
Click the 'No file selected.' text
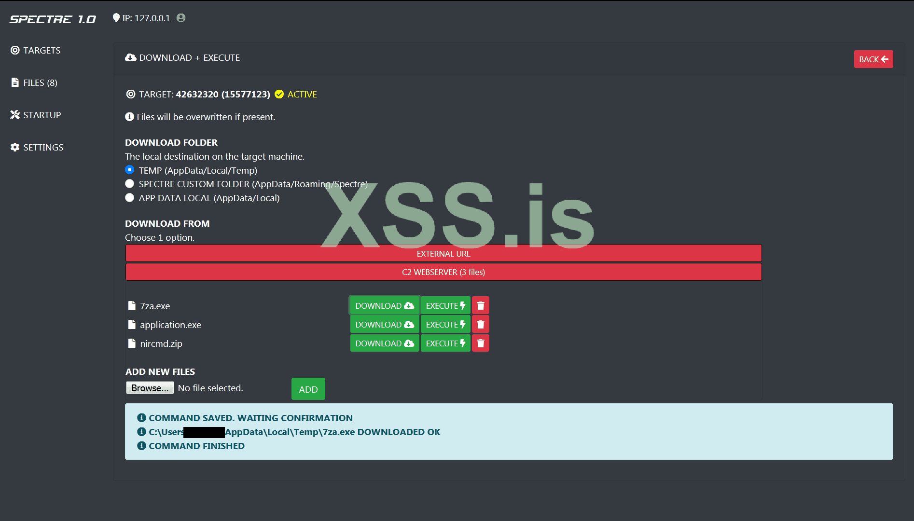210,388
